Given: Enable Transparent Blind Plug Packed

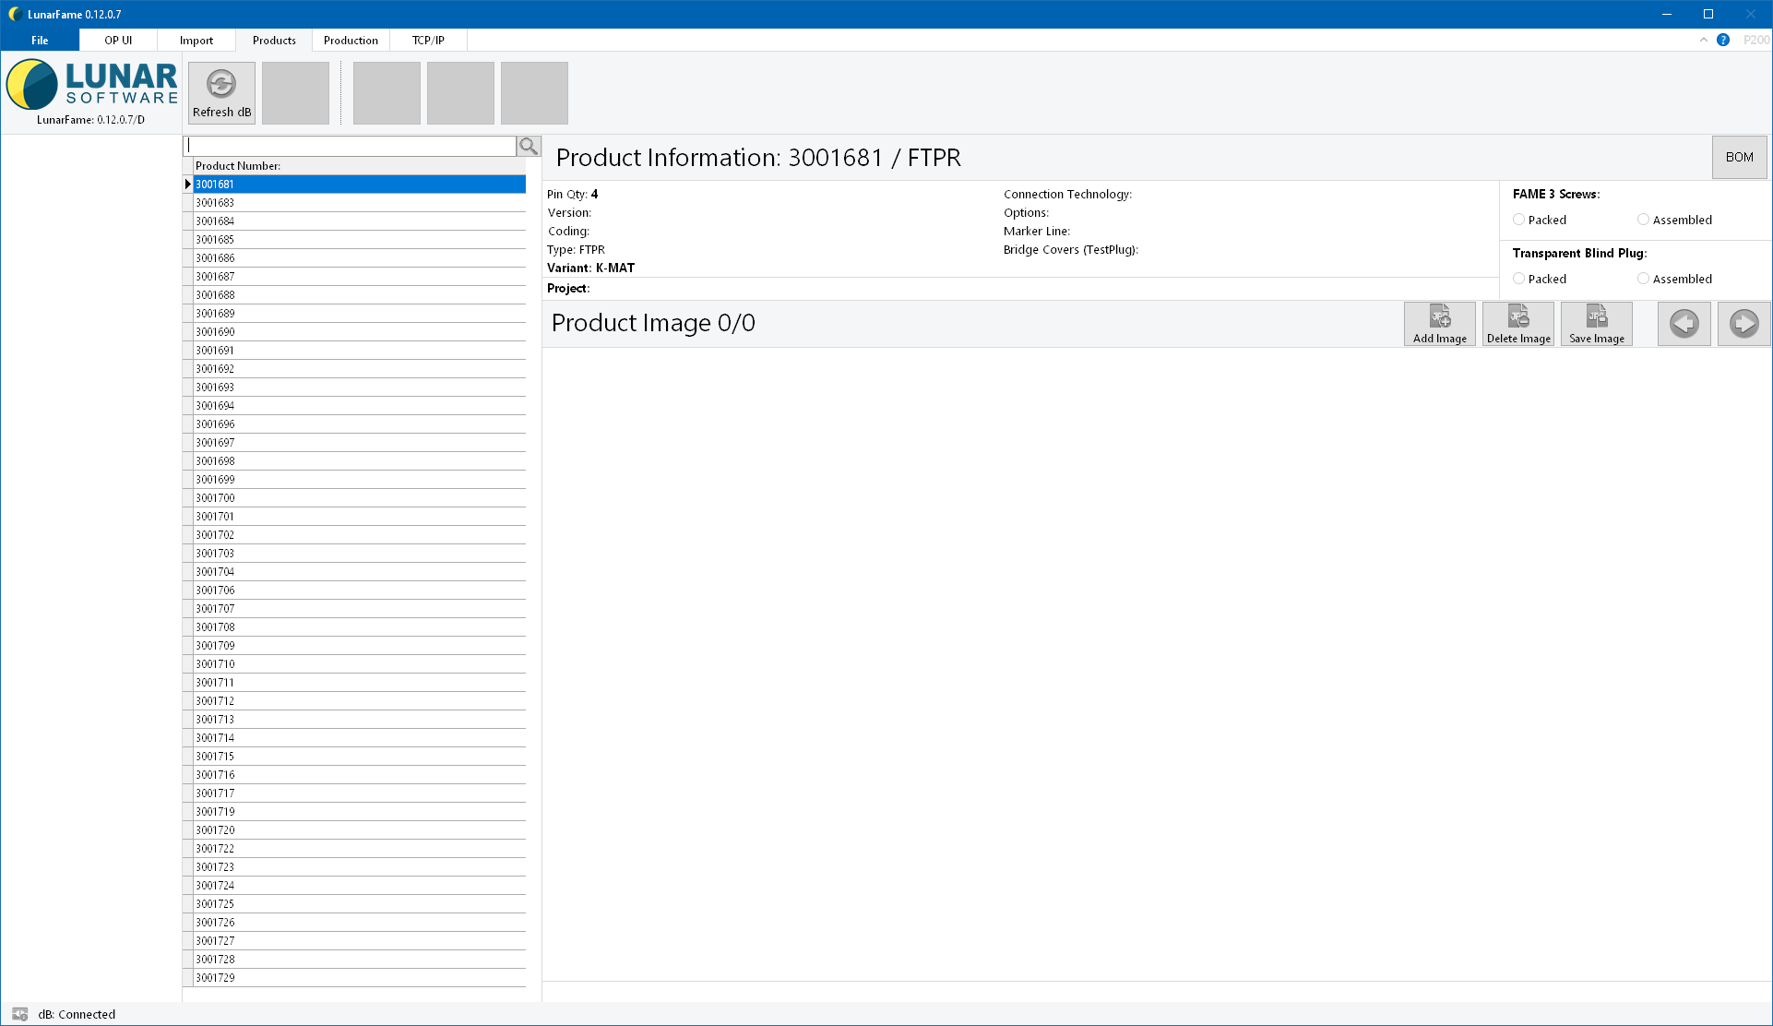Looking at the screenshot, I should tap(1517, 279).
